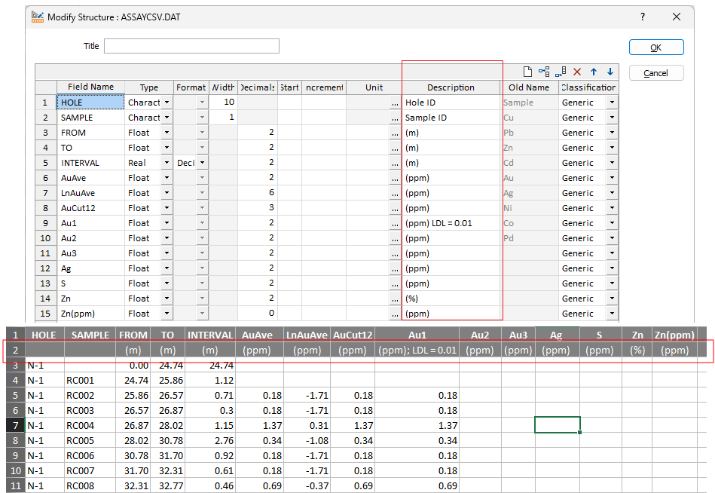Click the Old Name cell showing 'Pd'

click(530, 238)
